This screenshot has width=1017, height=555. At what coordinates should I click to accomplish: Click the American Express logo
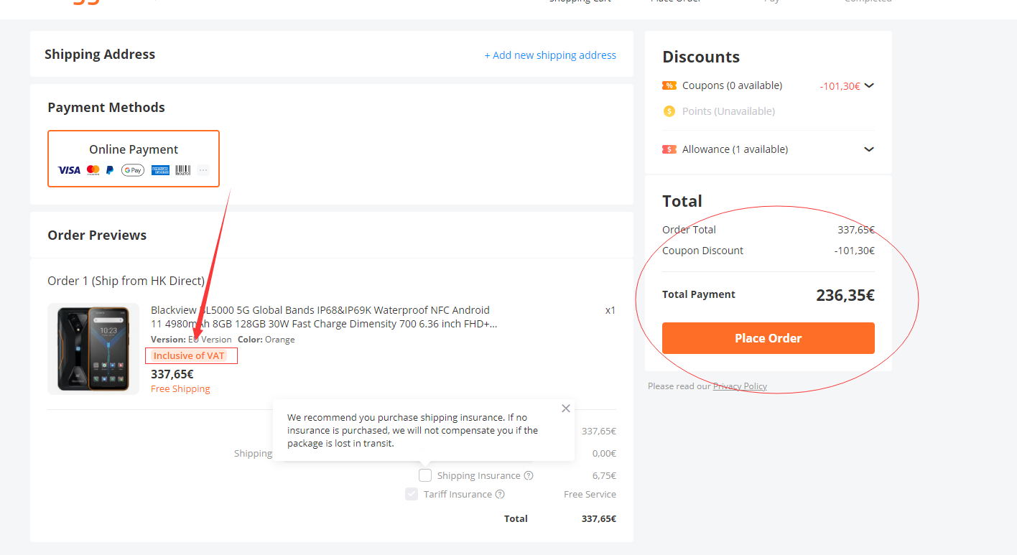point(160,170)
